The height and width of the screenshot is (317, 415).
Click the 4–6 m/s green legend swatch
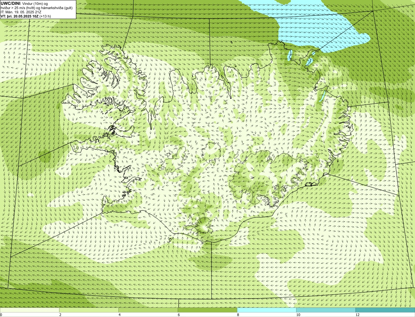[148, 310]
